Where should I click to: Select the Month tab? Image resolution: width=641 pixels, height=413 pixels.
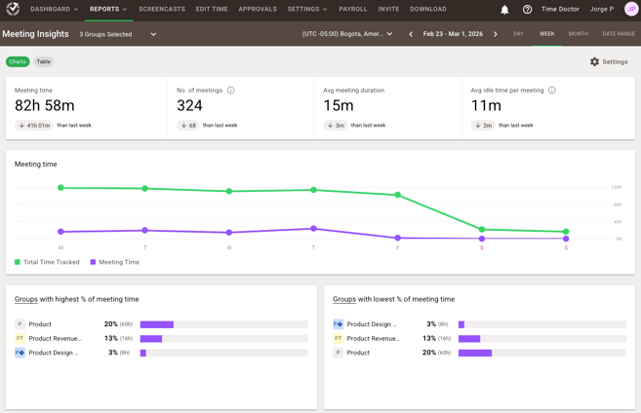(x=579, y=34)
